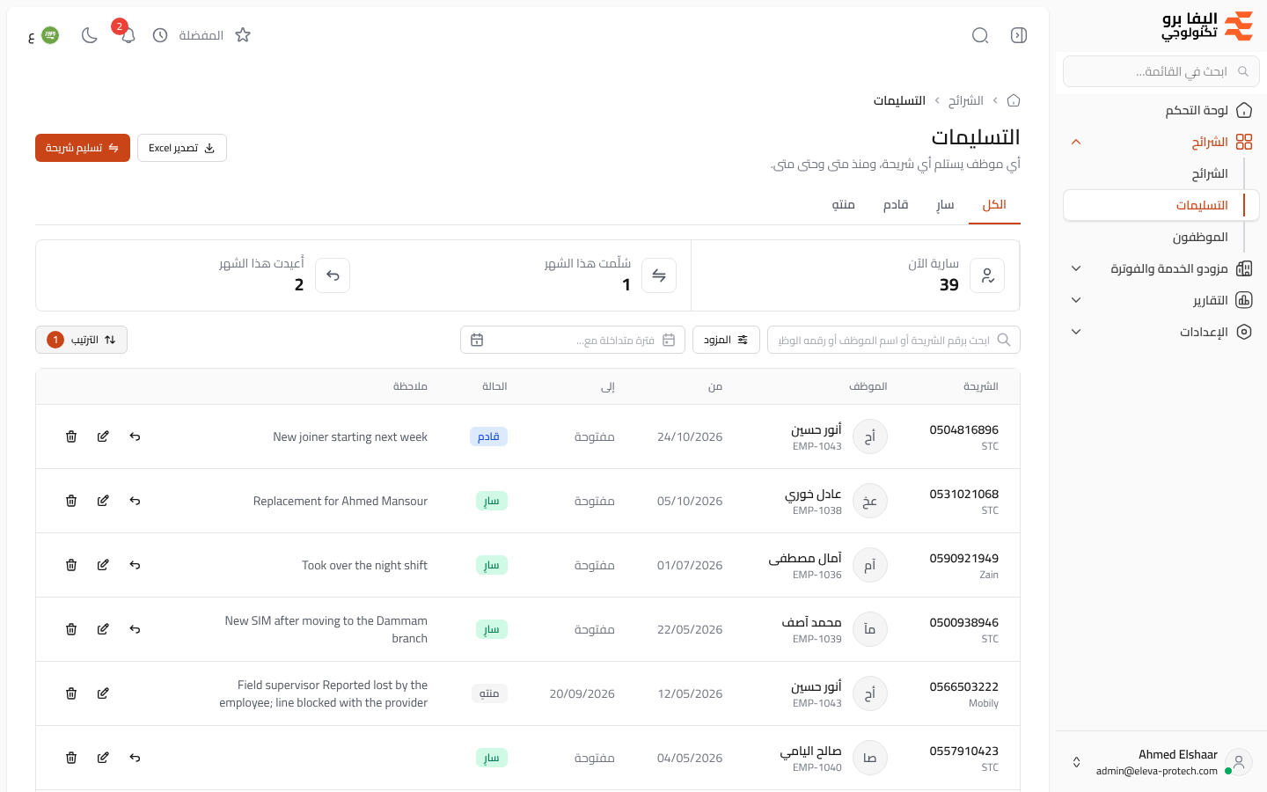The height and width of the screenshot is (792, 1267).
Task: Click the سارية الآن stat card
Action: 855,275
